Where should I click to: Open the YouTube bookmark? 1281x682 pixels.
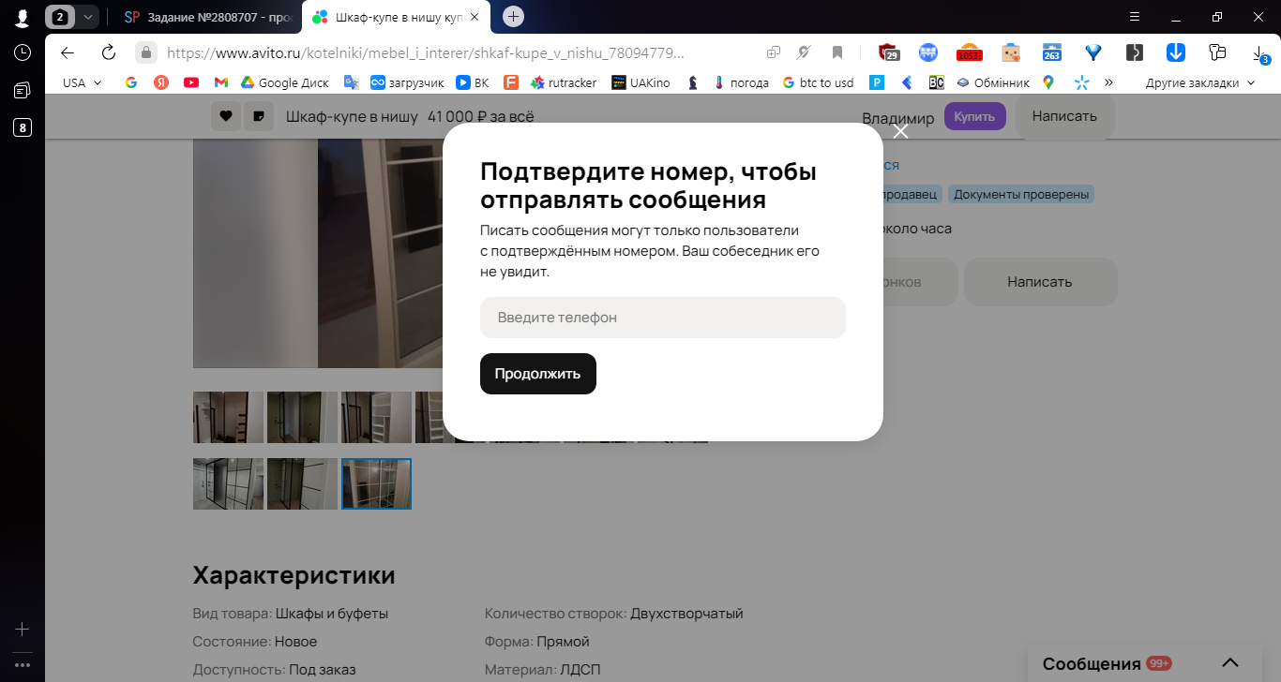(191, 82)
